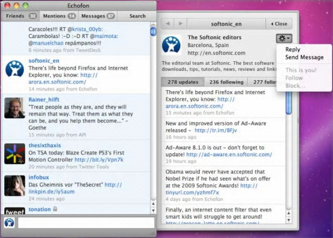Viewport: 333px width, 238px height.
Task: Switch to the Mentions tab
Action: pos(59,16)
